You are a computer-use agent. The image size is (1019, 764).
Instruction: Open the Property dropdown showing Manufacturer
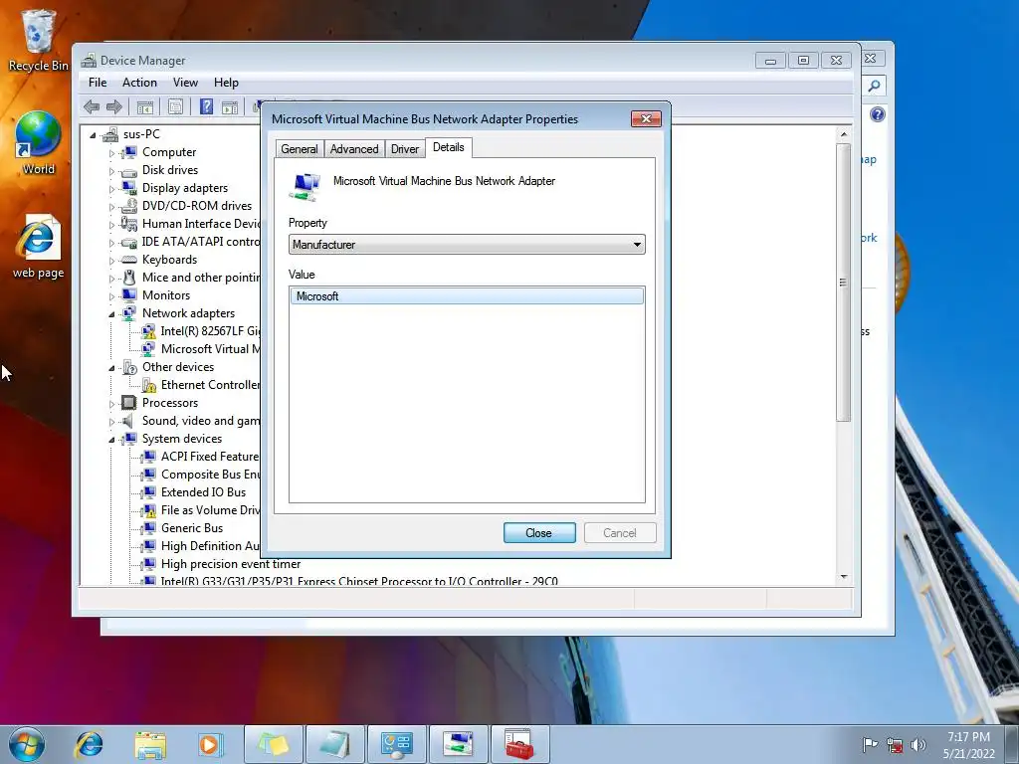click(x=467, y=245)
